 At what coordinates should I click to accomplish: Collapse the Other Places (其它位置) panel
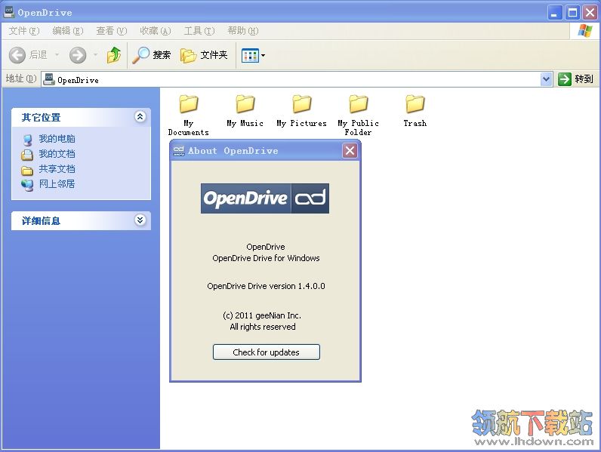click(x=140, y=116)
